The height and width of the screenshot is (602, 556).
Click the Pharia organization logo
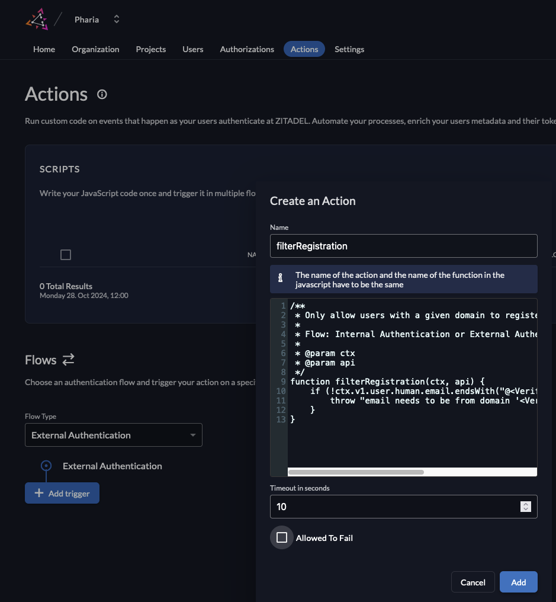point(37,19)
